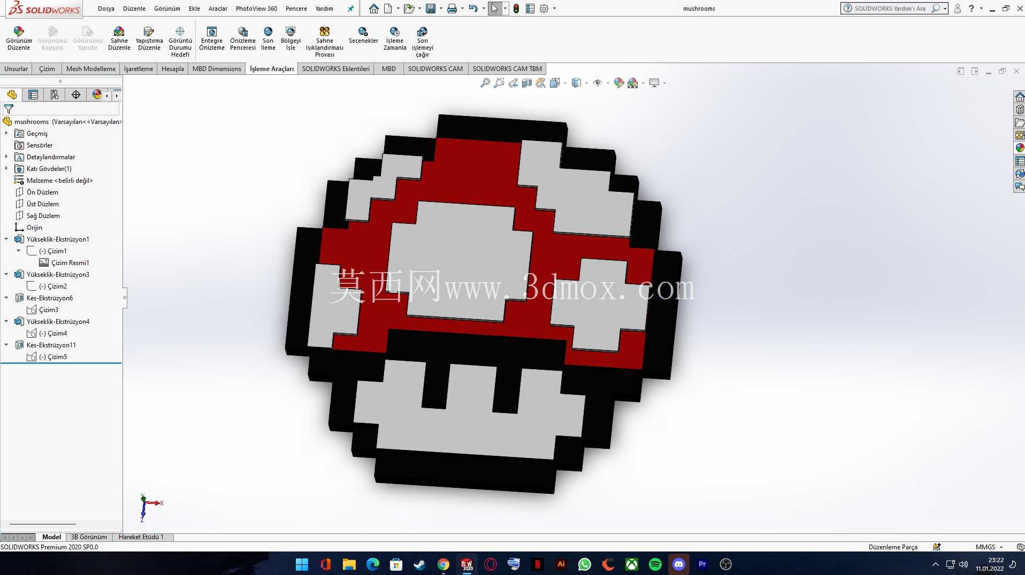This screenshot has width=1025, height=575.
Task: Open FeatureManager design tree tab
Action: click(12, 95)
